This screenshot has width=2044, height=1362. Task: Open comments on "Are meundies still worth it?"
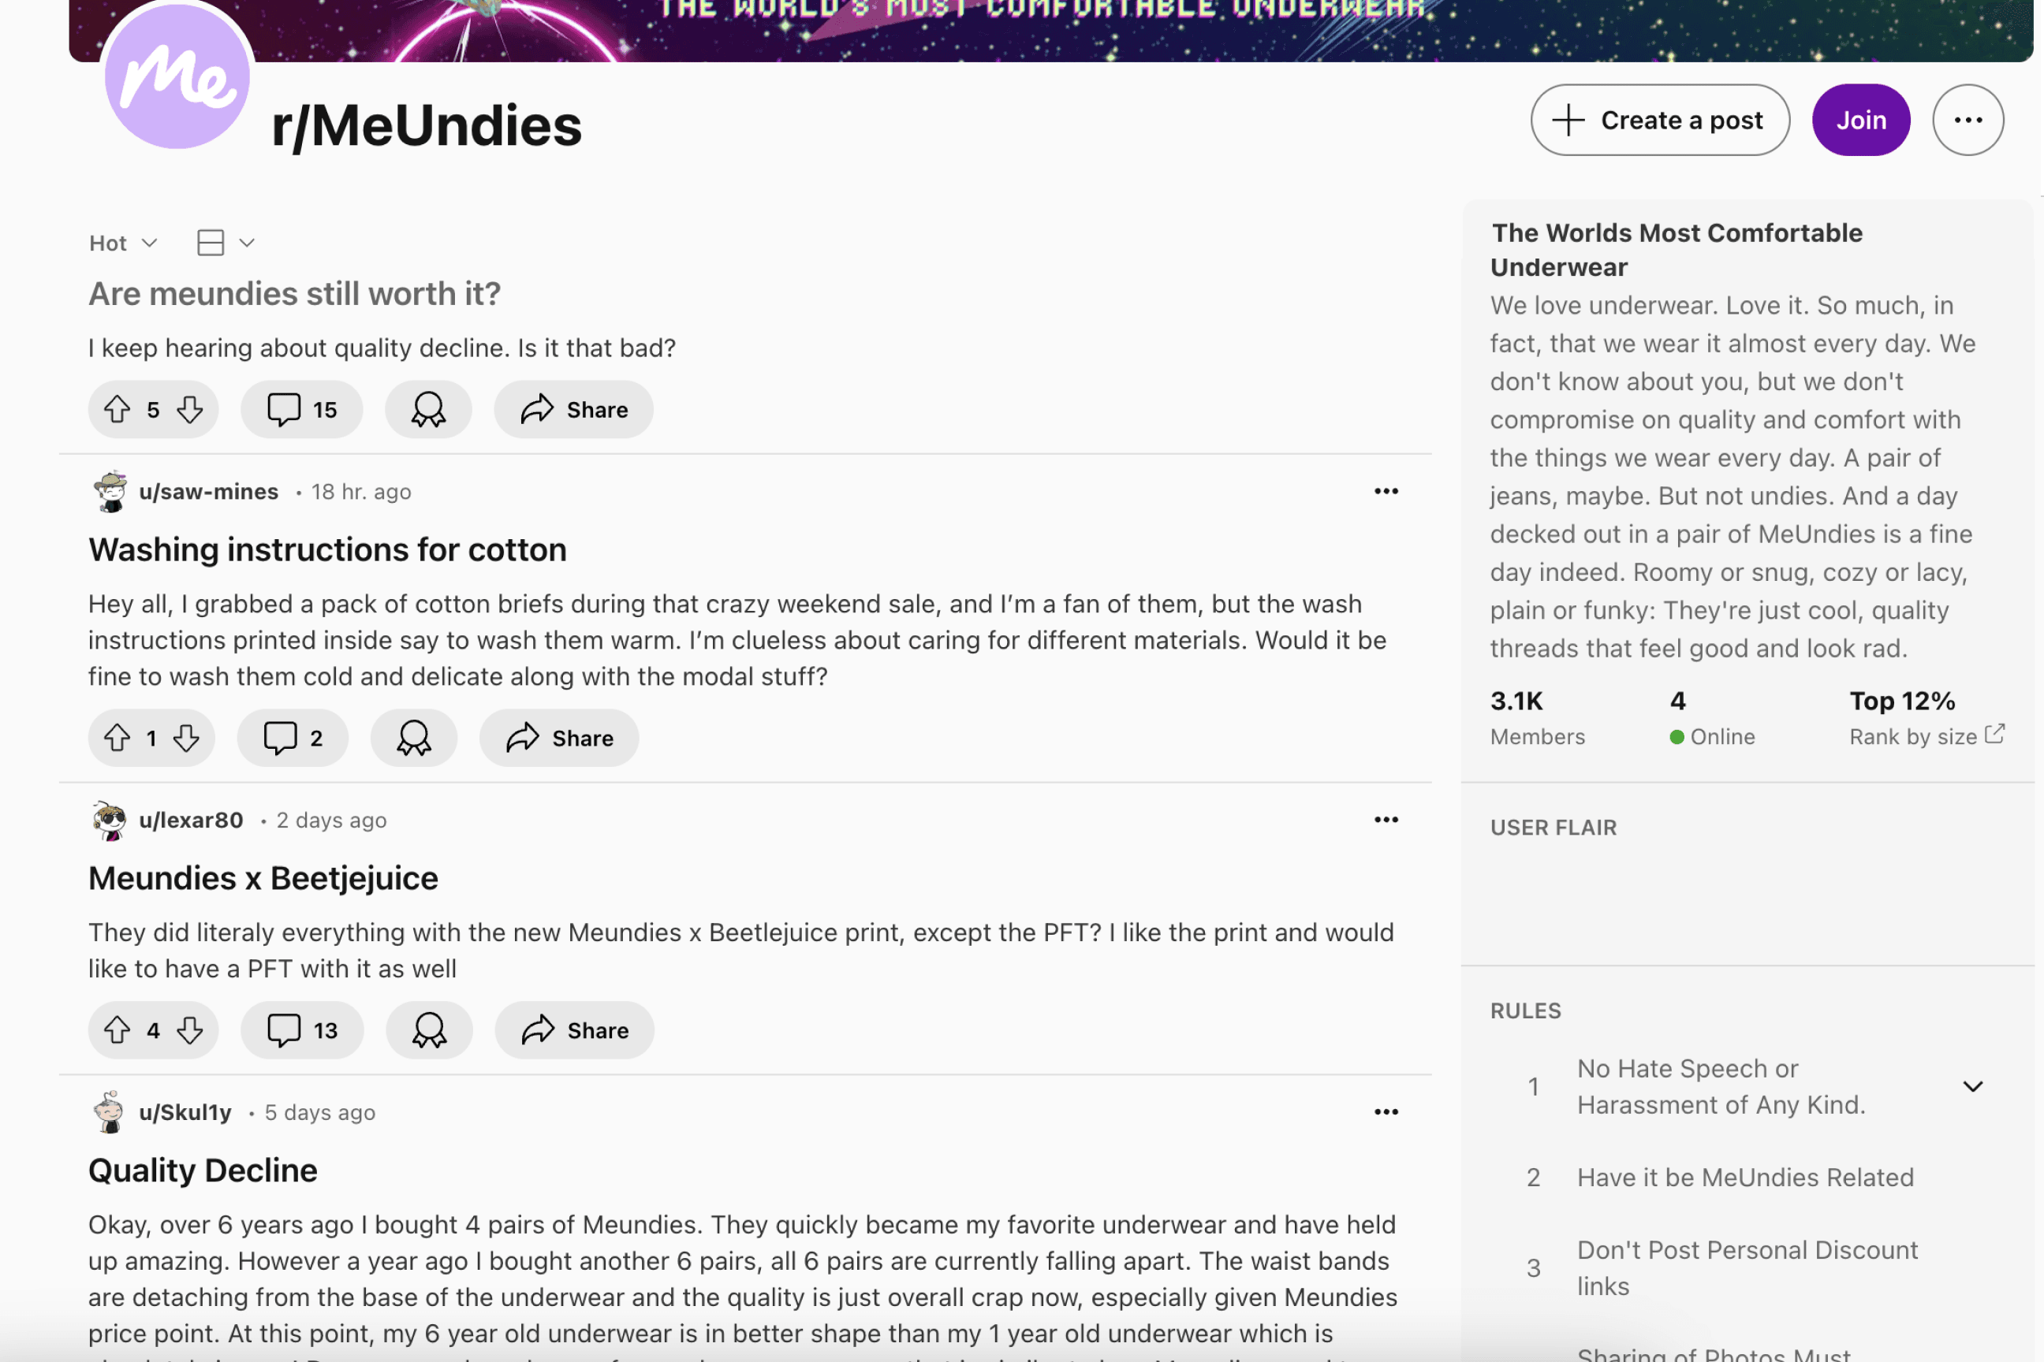point(301,409)
